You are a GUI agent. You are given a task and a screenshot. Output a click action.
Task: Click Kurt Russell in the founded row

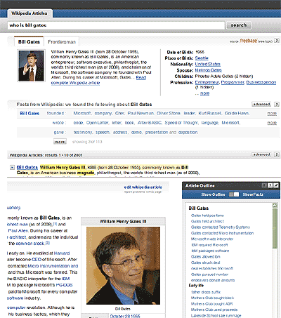(x=209, y=114)
